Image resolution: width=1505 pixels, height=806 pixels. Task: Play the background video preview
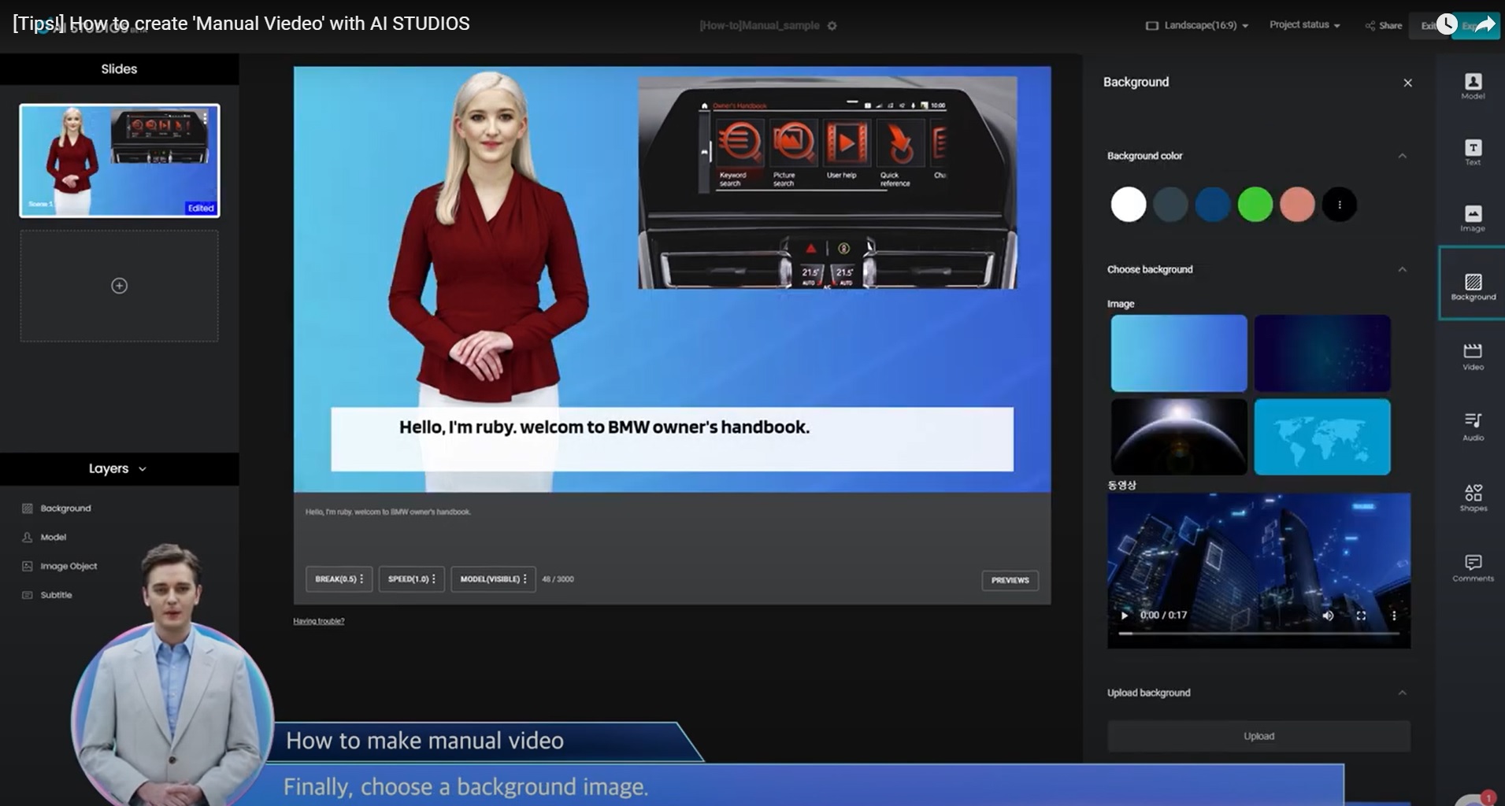point(1124,615)
